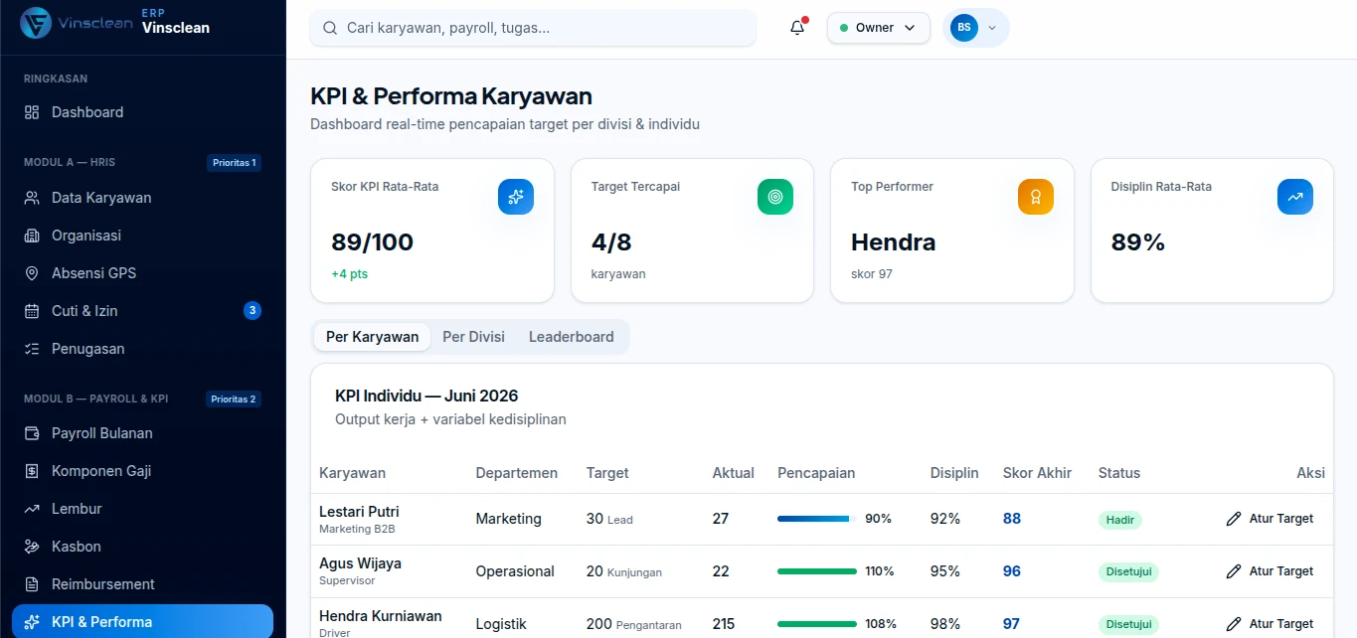Image resolution: width=1357 pixels, height=638 pixels.
Task: Click the search magnifier icon
Action: 329,28
